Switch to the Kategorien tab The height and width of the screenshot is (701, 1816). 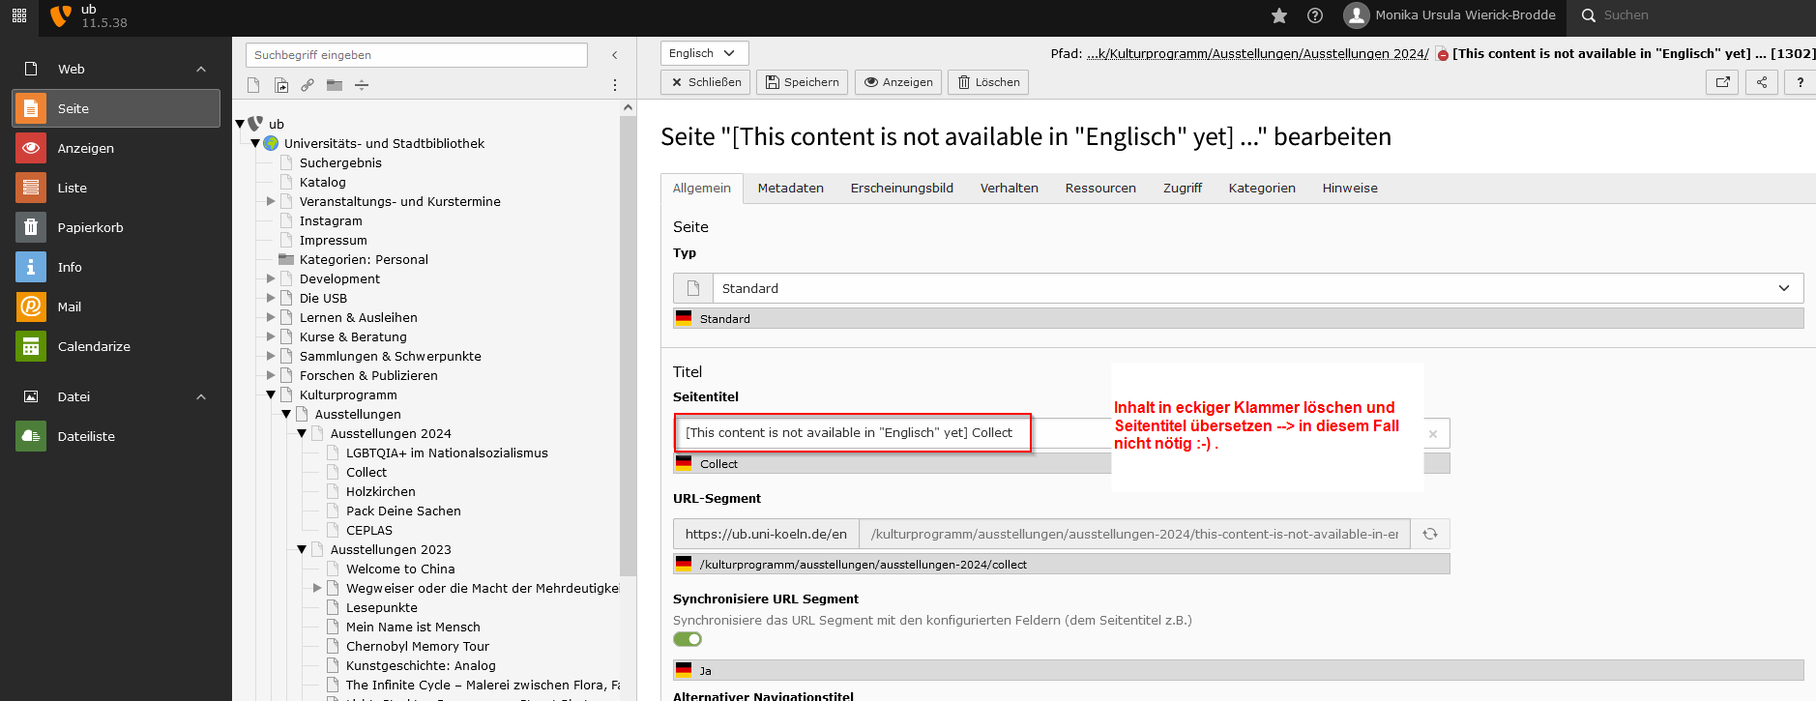(x=1262, y=188)
